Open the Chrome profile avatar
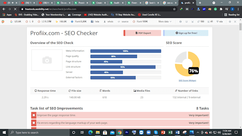Image resolution: width=242 pixels, height=136 pixels. pos(232,9)
